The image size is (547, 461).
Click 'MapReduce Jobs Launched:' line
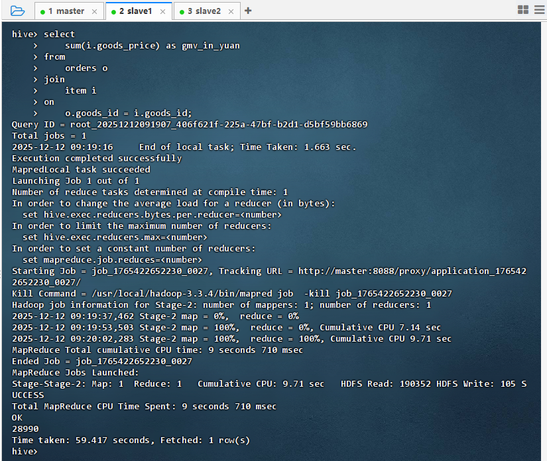(76, 373)
